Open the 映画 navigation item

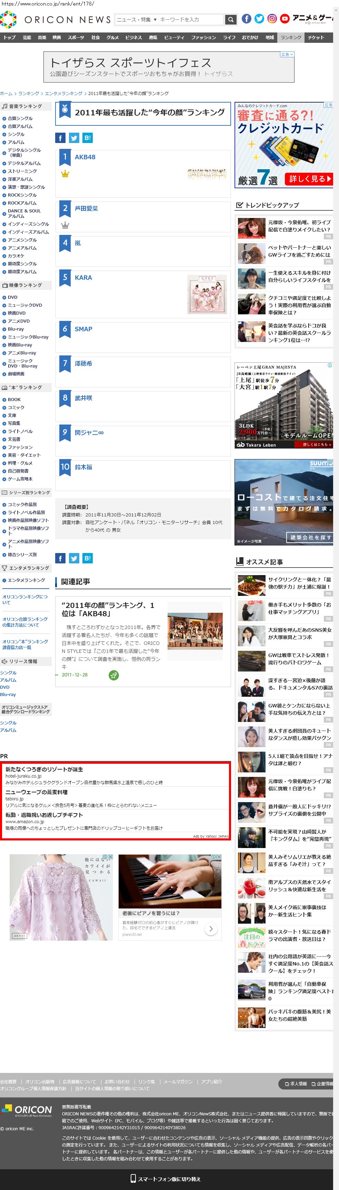pyautogui.click(x=57, y=37)
